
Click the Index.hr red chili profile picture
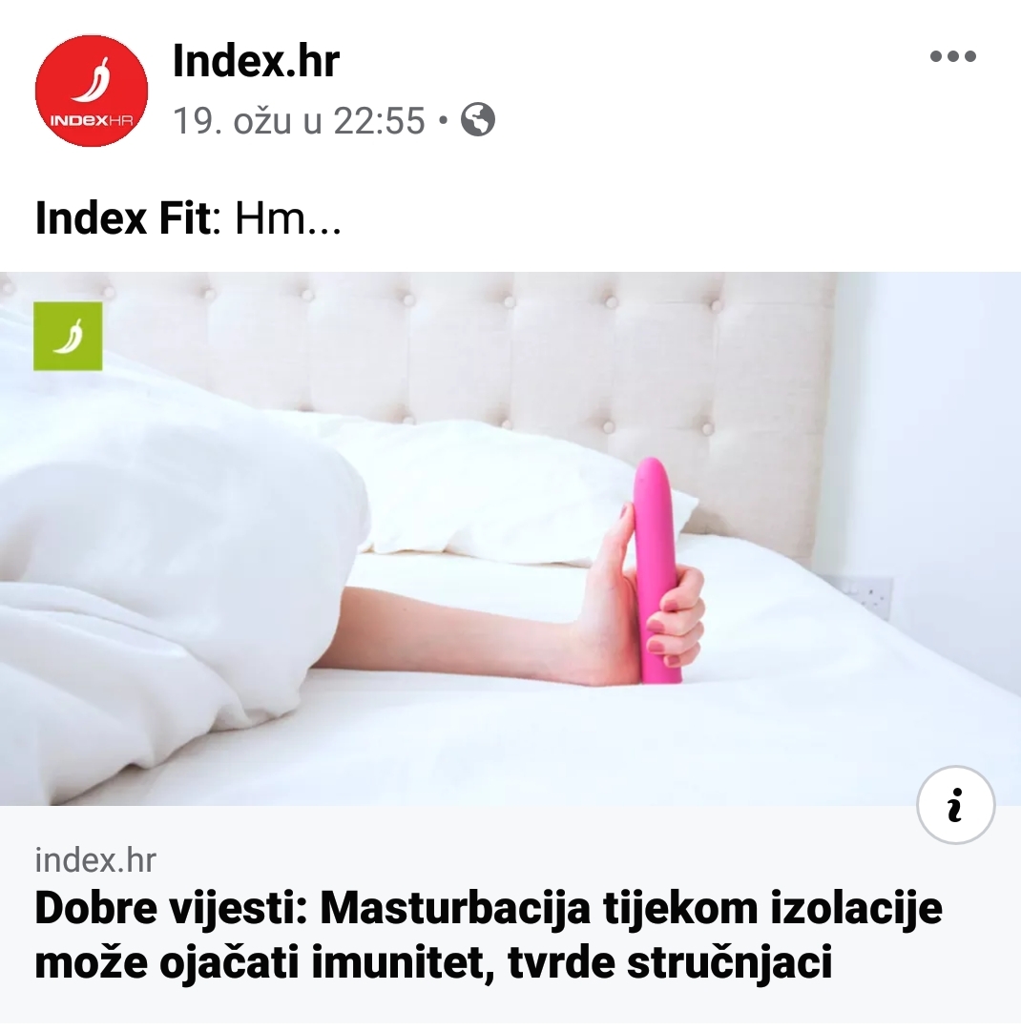(x=92, y=91)
